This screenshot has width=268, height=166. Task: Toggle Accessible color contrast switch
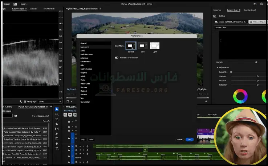tap(117, 58)
